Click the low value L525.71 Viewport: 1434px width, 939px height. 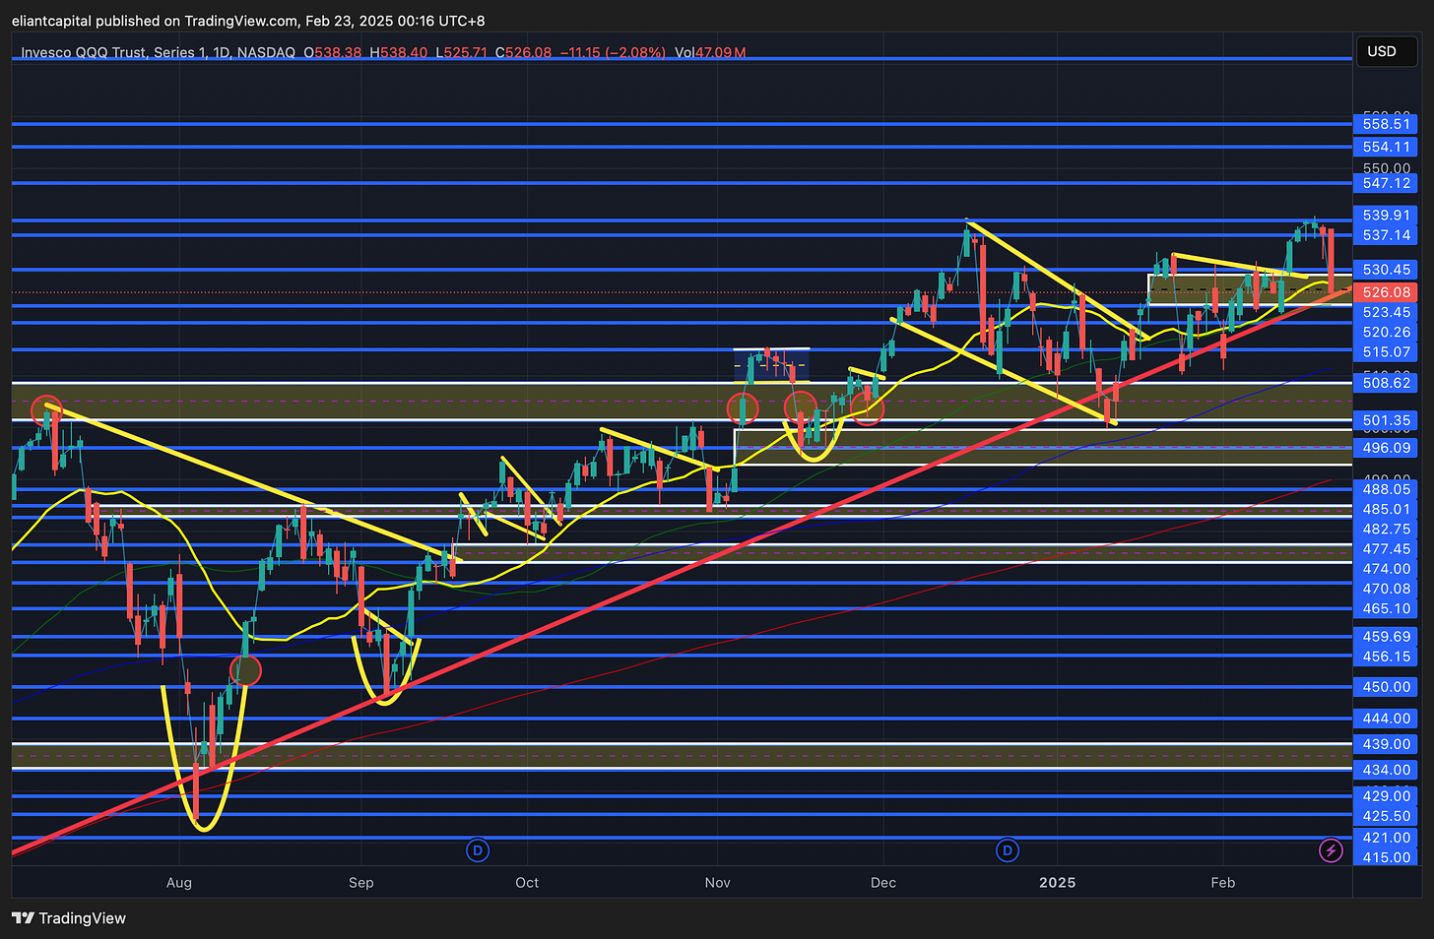pyautogui.click(x=462, y=52)
